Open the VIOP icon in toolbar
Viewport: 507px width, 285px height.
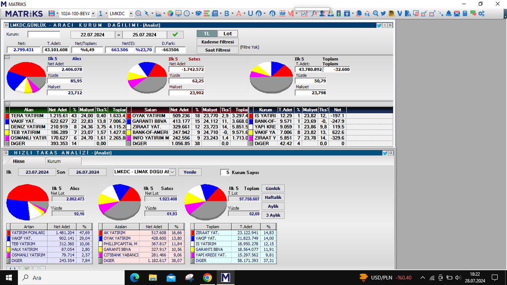(282, 14)
